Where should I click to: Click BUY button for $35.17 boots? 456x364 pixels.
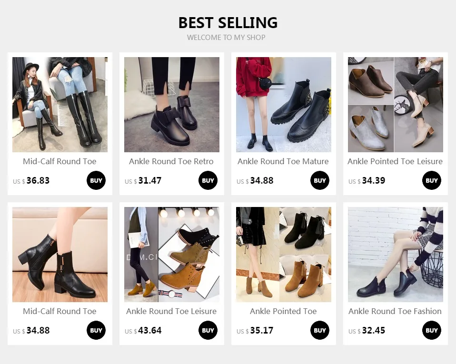pyautogui.click(x=319, y=330)
